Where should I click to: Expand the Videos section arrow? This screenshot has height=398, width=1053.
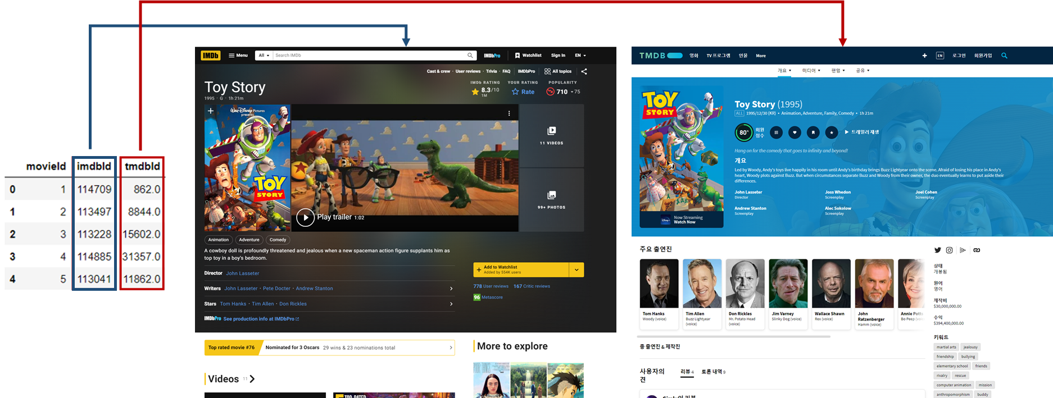point(252,379)
